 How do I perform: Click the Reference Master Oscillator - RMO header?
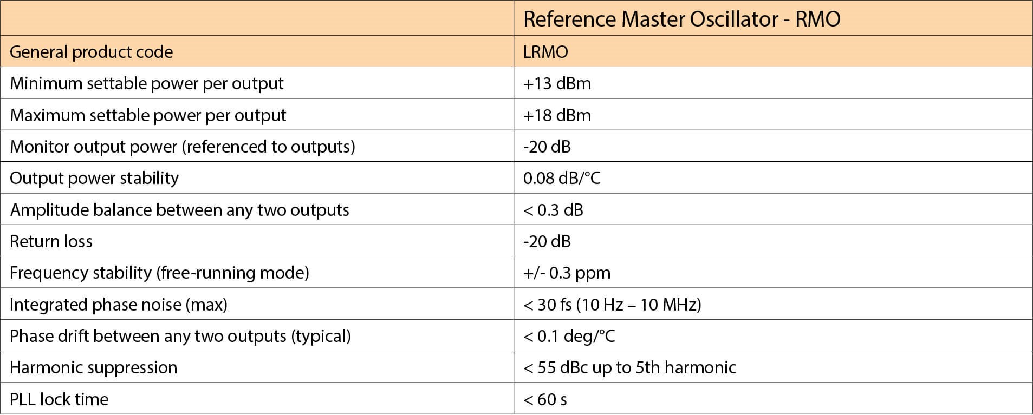tap(681, 19)
